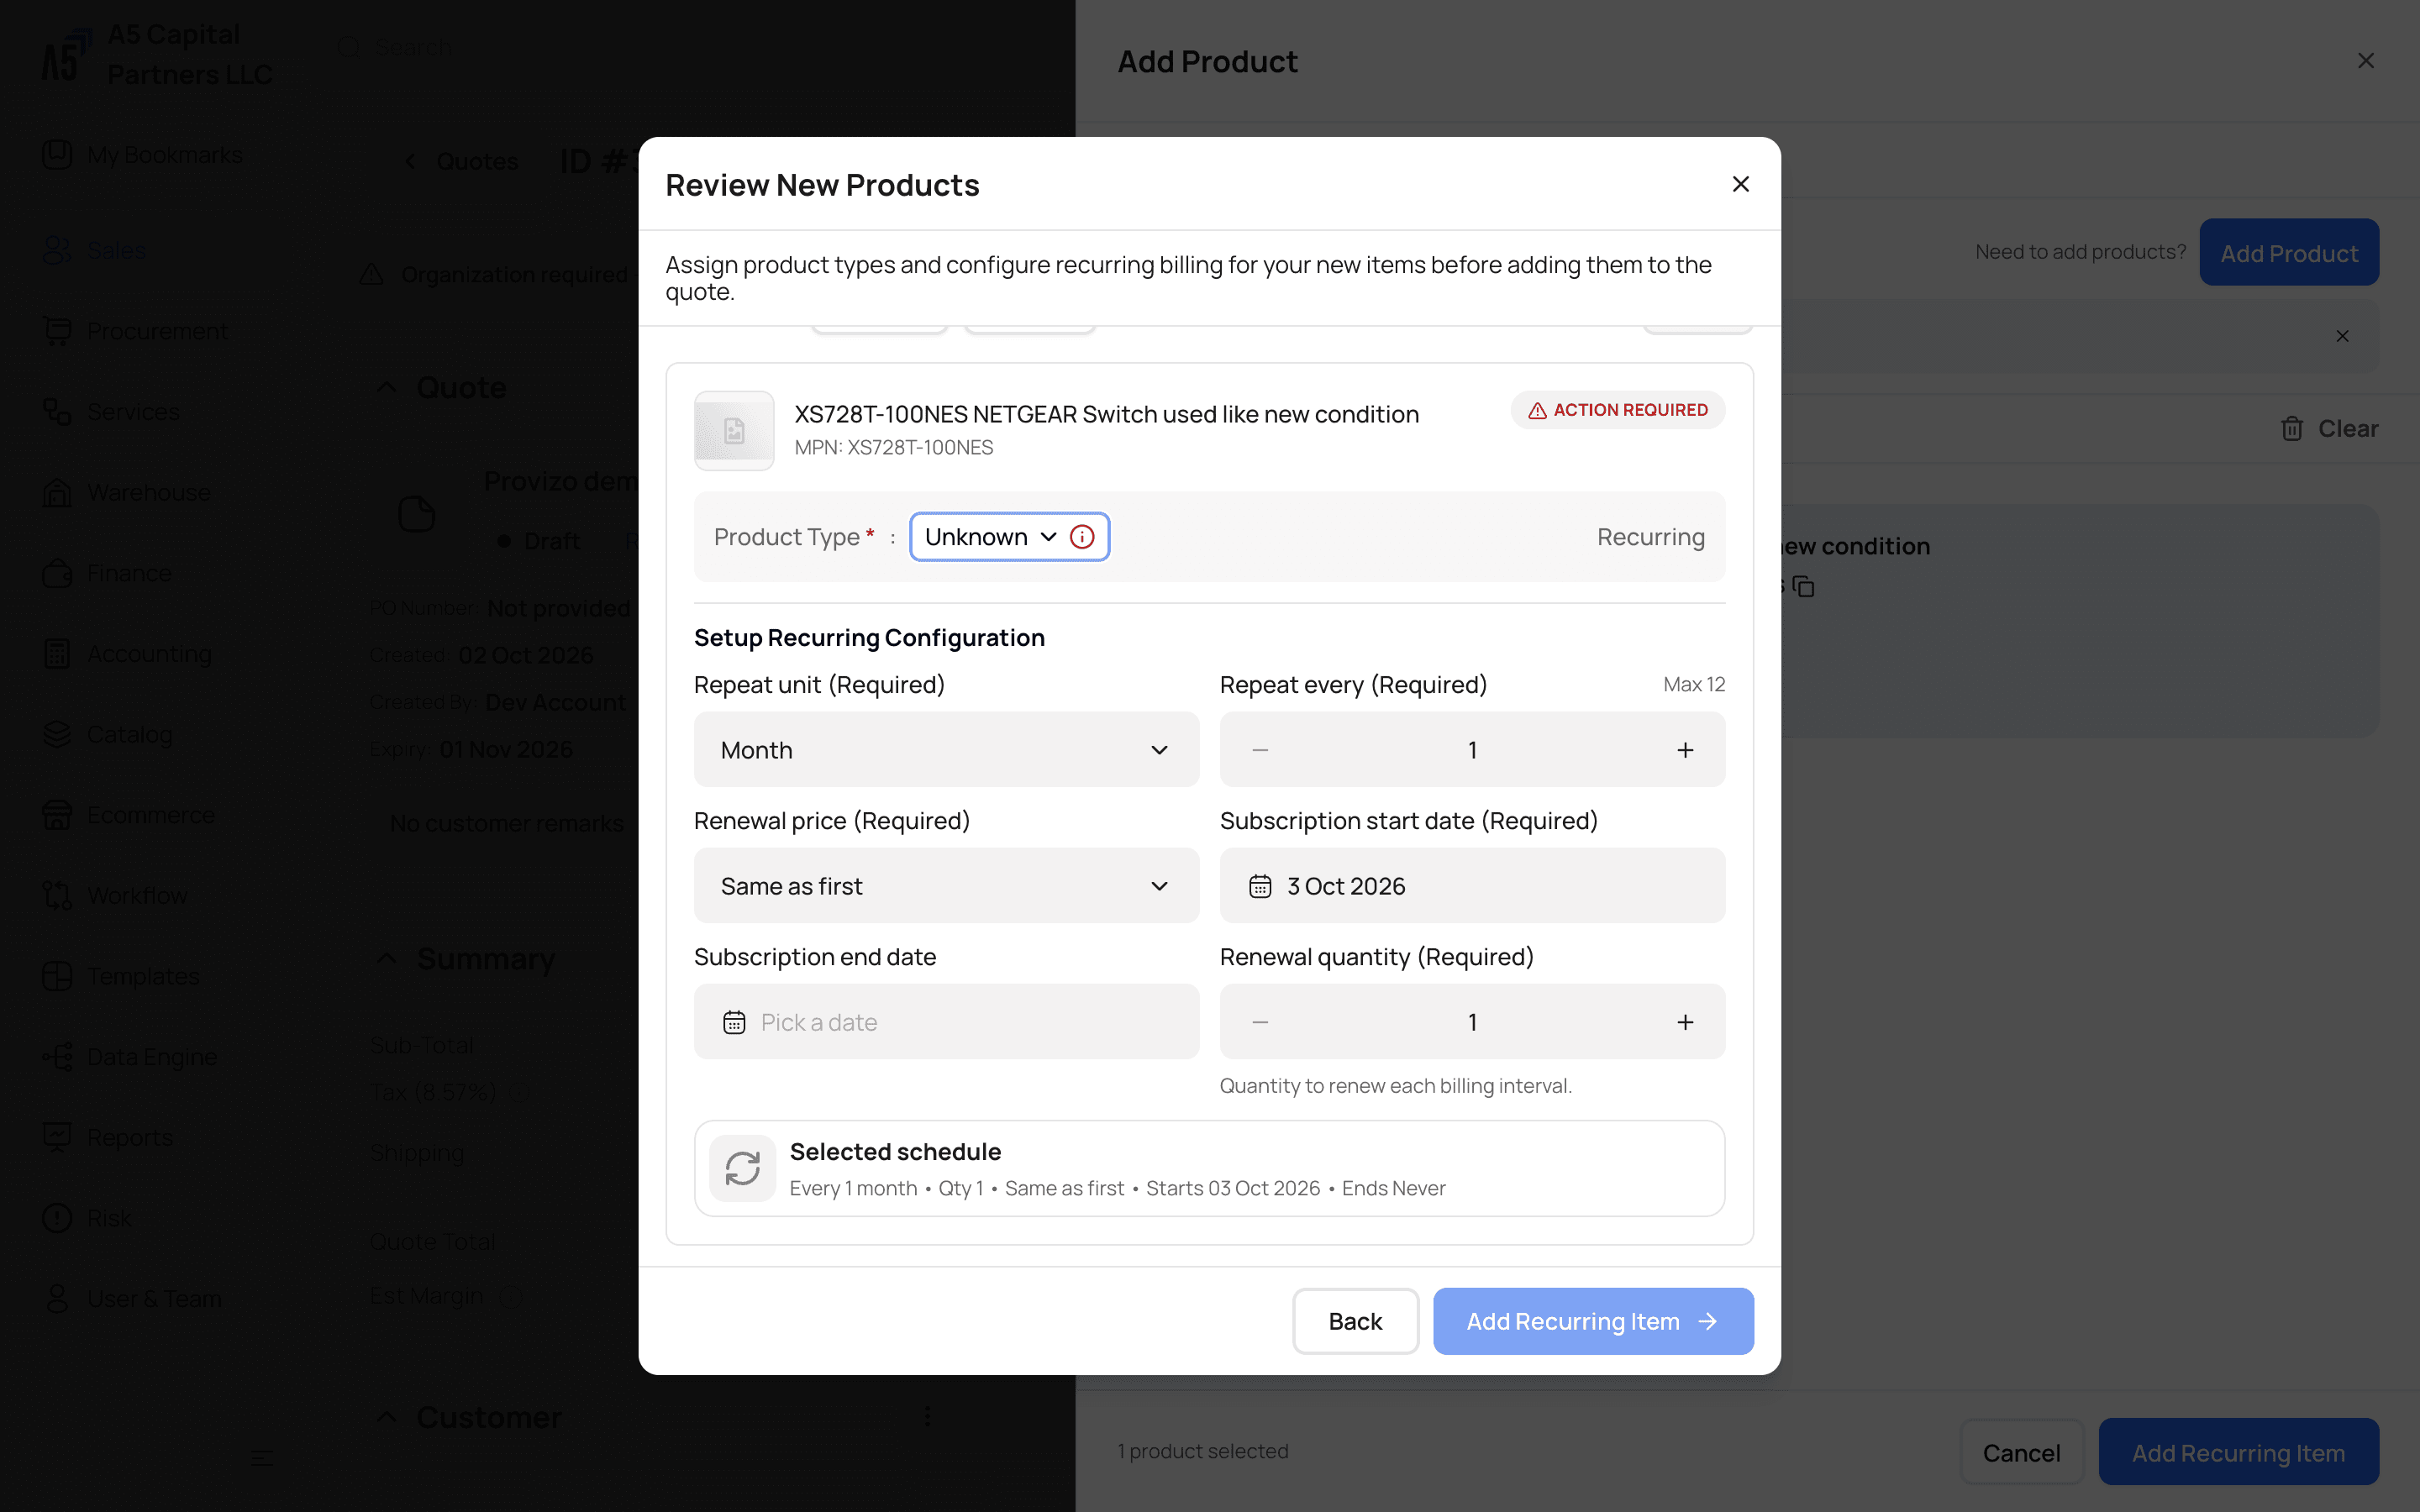Click the info icon beside Unknown
Image resolution: width=2420 pixels, height=1512 pixels.
click(x=1082, y=537)
